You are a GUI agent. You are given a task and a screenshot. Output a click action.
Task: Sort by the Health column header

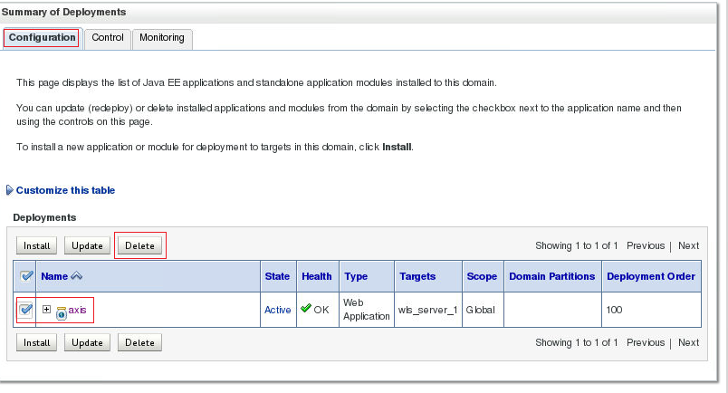click(x=317, y=276)
